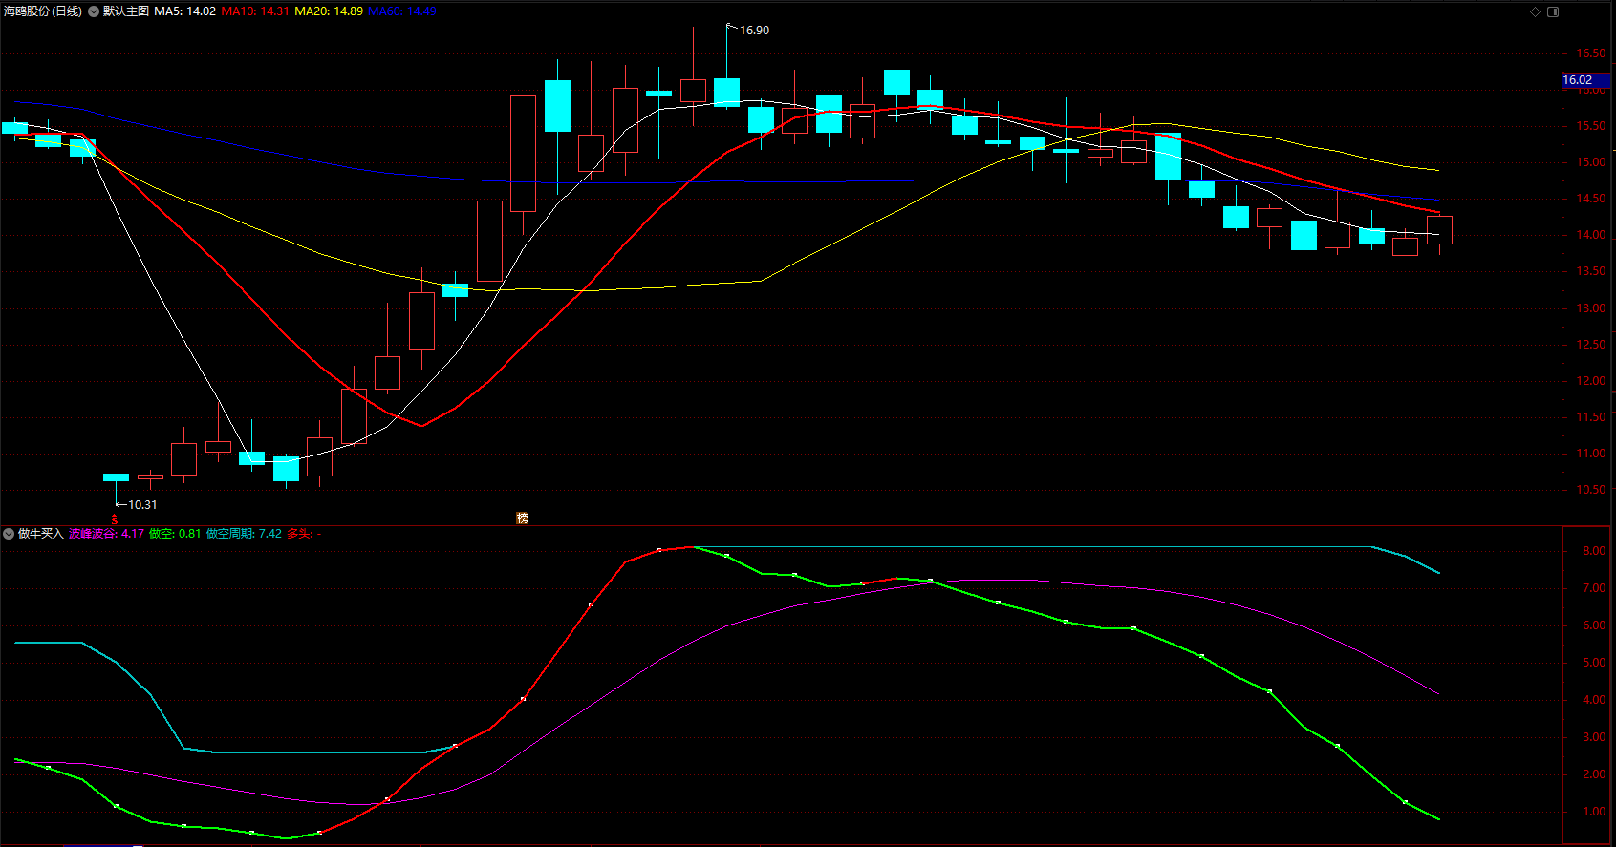Click the 4.00 indicator axis label
The height and width of the screenshot is (847, 1616).
click(1594, 700)
